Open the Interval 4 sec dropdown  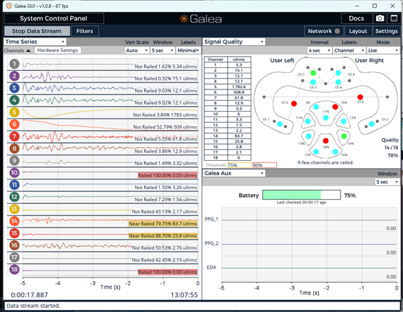click(319, 51)
